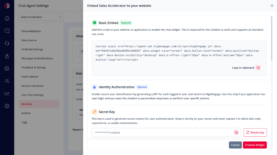Click the Cancel button
Screen dimensions: 277x155
(235, 145)
